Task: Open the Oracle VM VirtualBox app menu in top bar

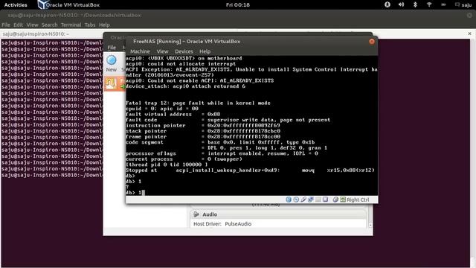Action: (x=69, y=5)
